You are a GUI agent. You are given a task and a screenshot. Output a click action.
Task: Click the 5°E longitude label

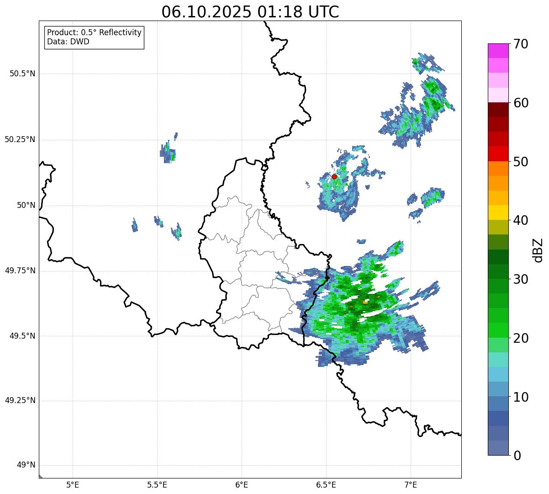(x=73, y=485)
